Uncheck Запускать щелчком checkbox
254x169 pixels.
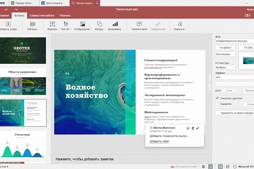217,98
